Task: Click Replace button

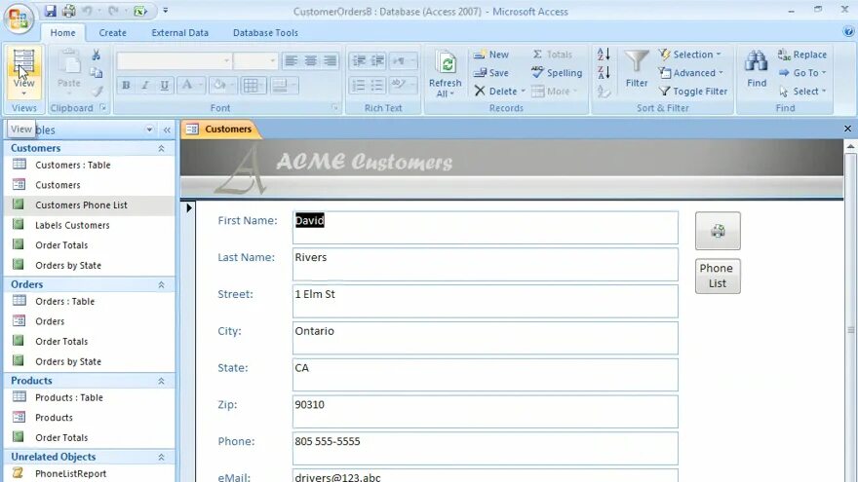Action: point(802,55)
